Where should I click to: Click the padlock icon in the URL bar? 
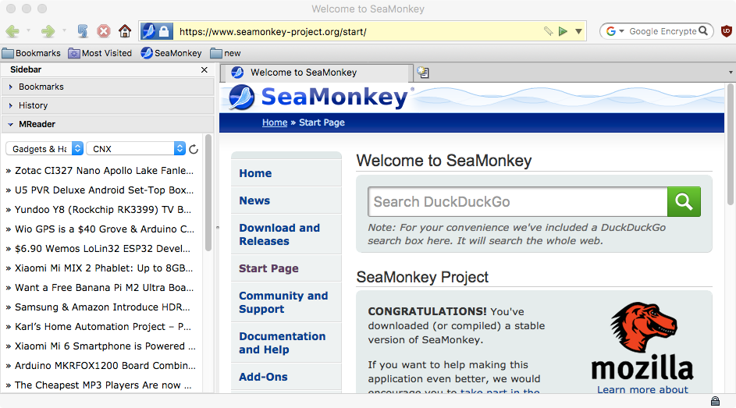[x=164, y=31]
